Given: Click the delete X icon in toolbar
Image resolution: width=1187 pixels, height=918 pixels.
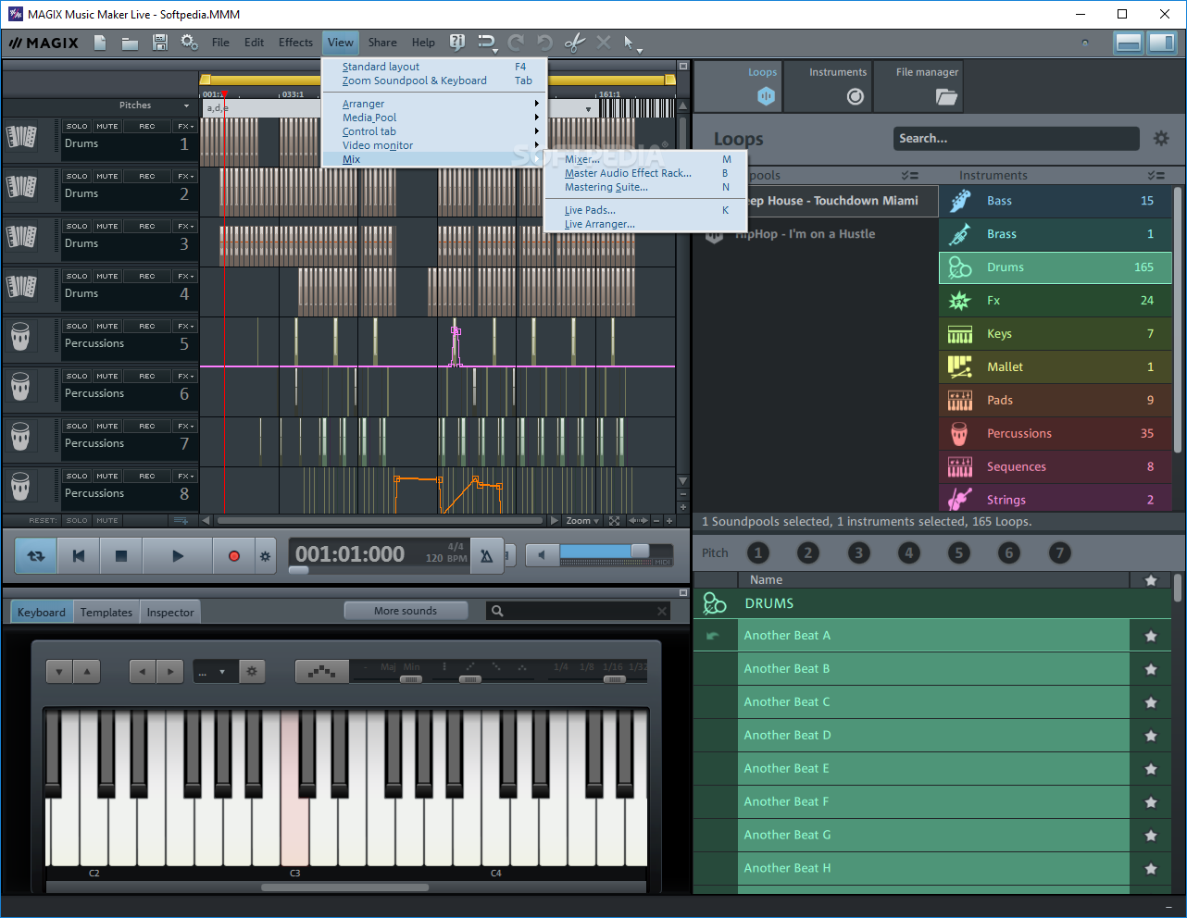Looking at the screenshot, I should [604, 43].
